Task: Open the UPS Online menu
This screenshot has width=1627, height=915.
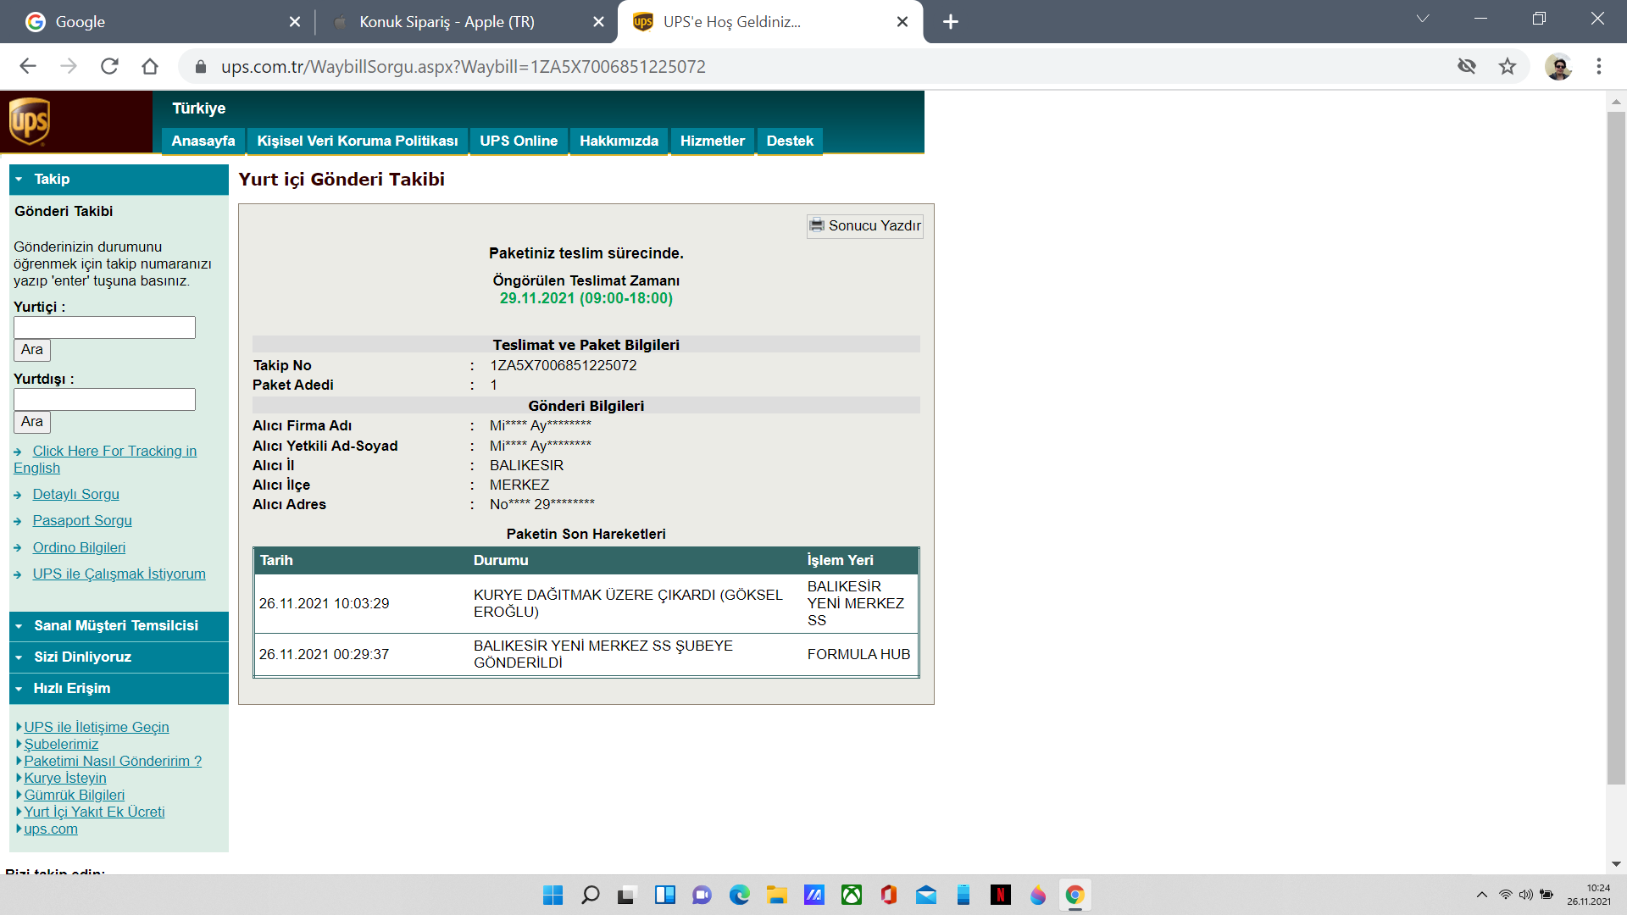Action: pos(519,141)
